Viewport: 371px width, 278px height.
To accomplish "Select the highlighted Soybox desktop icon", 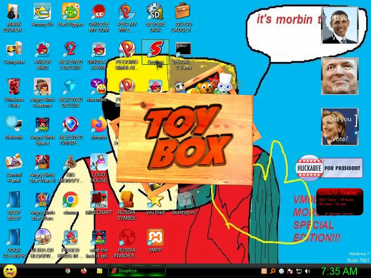I will pyautogui.click(x=155, y=52).
